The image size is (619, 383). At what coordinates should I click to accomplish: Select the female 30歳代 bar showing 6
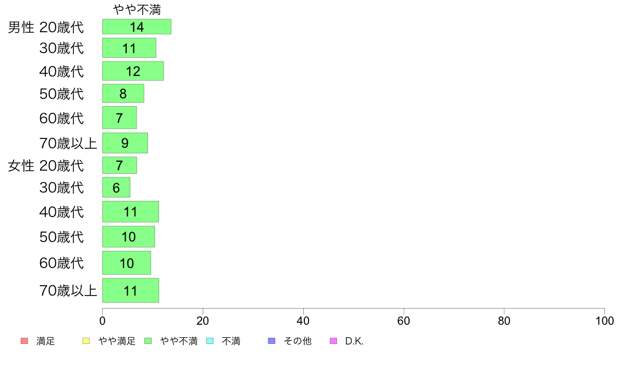pyautogui.click(x=116, y=187)
